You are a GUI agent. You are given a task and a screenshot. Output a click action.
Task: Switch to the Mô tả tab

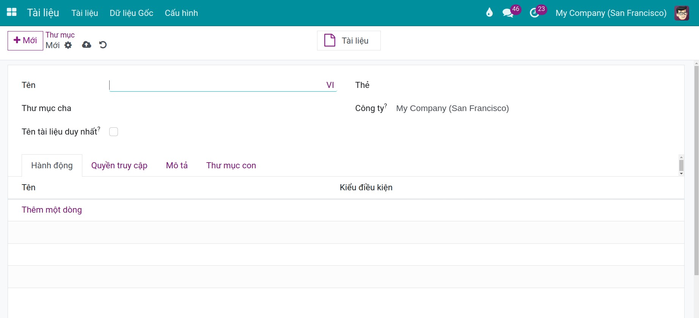[177, 165]
